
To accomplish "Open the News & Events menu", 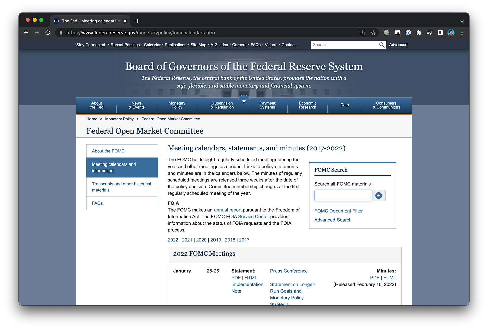I will 137,105.
